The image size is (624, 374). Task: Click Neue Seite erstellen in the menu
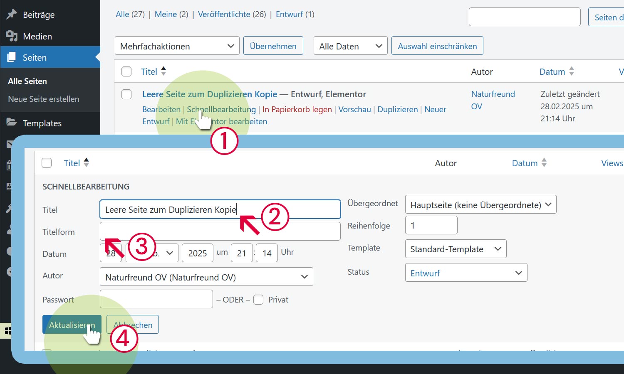pyautogui.click(x=43, y=99)
